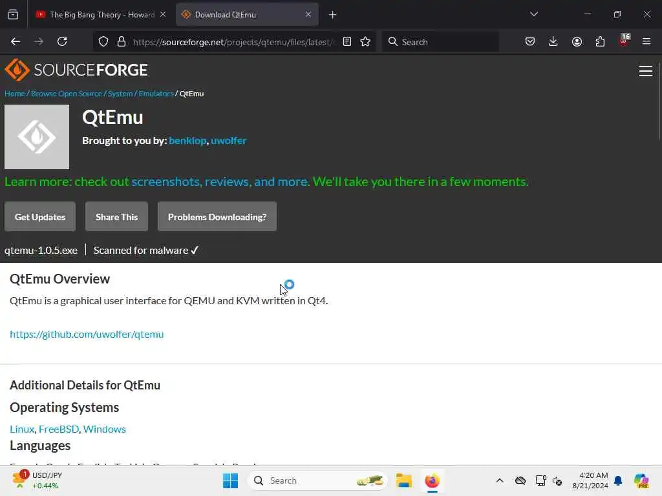Open the SourceForge hamburger menu
Screen dimensions: 662x496
point(646,71)
